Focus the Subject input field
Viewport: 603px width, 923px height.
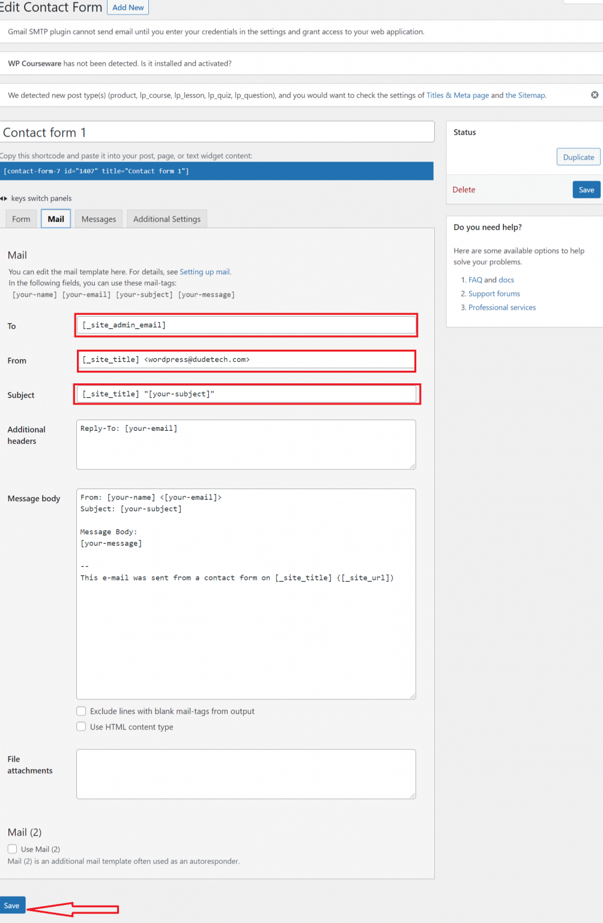(246, 394)
